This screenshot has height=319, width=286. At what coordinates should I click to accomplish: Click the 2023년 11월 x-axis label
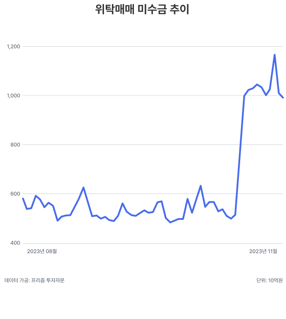pyautogui.click(x=263, y=251)
